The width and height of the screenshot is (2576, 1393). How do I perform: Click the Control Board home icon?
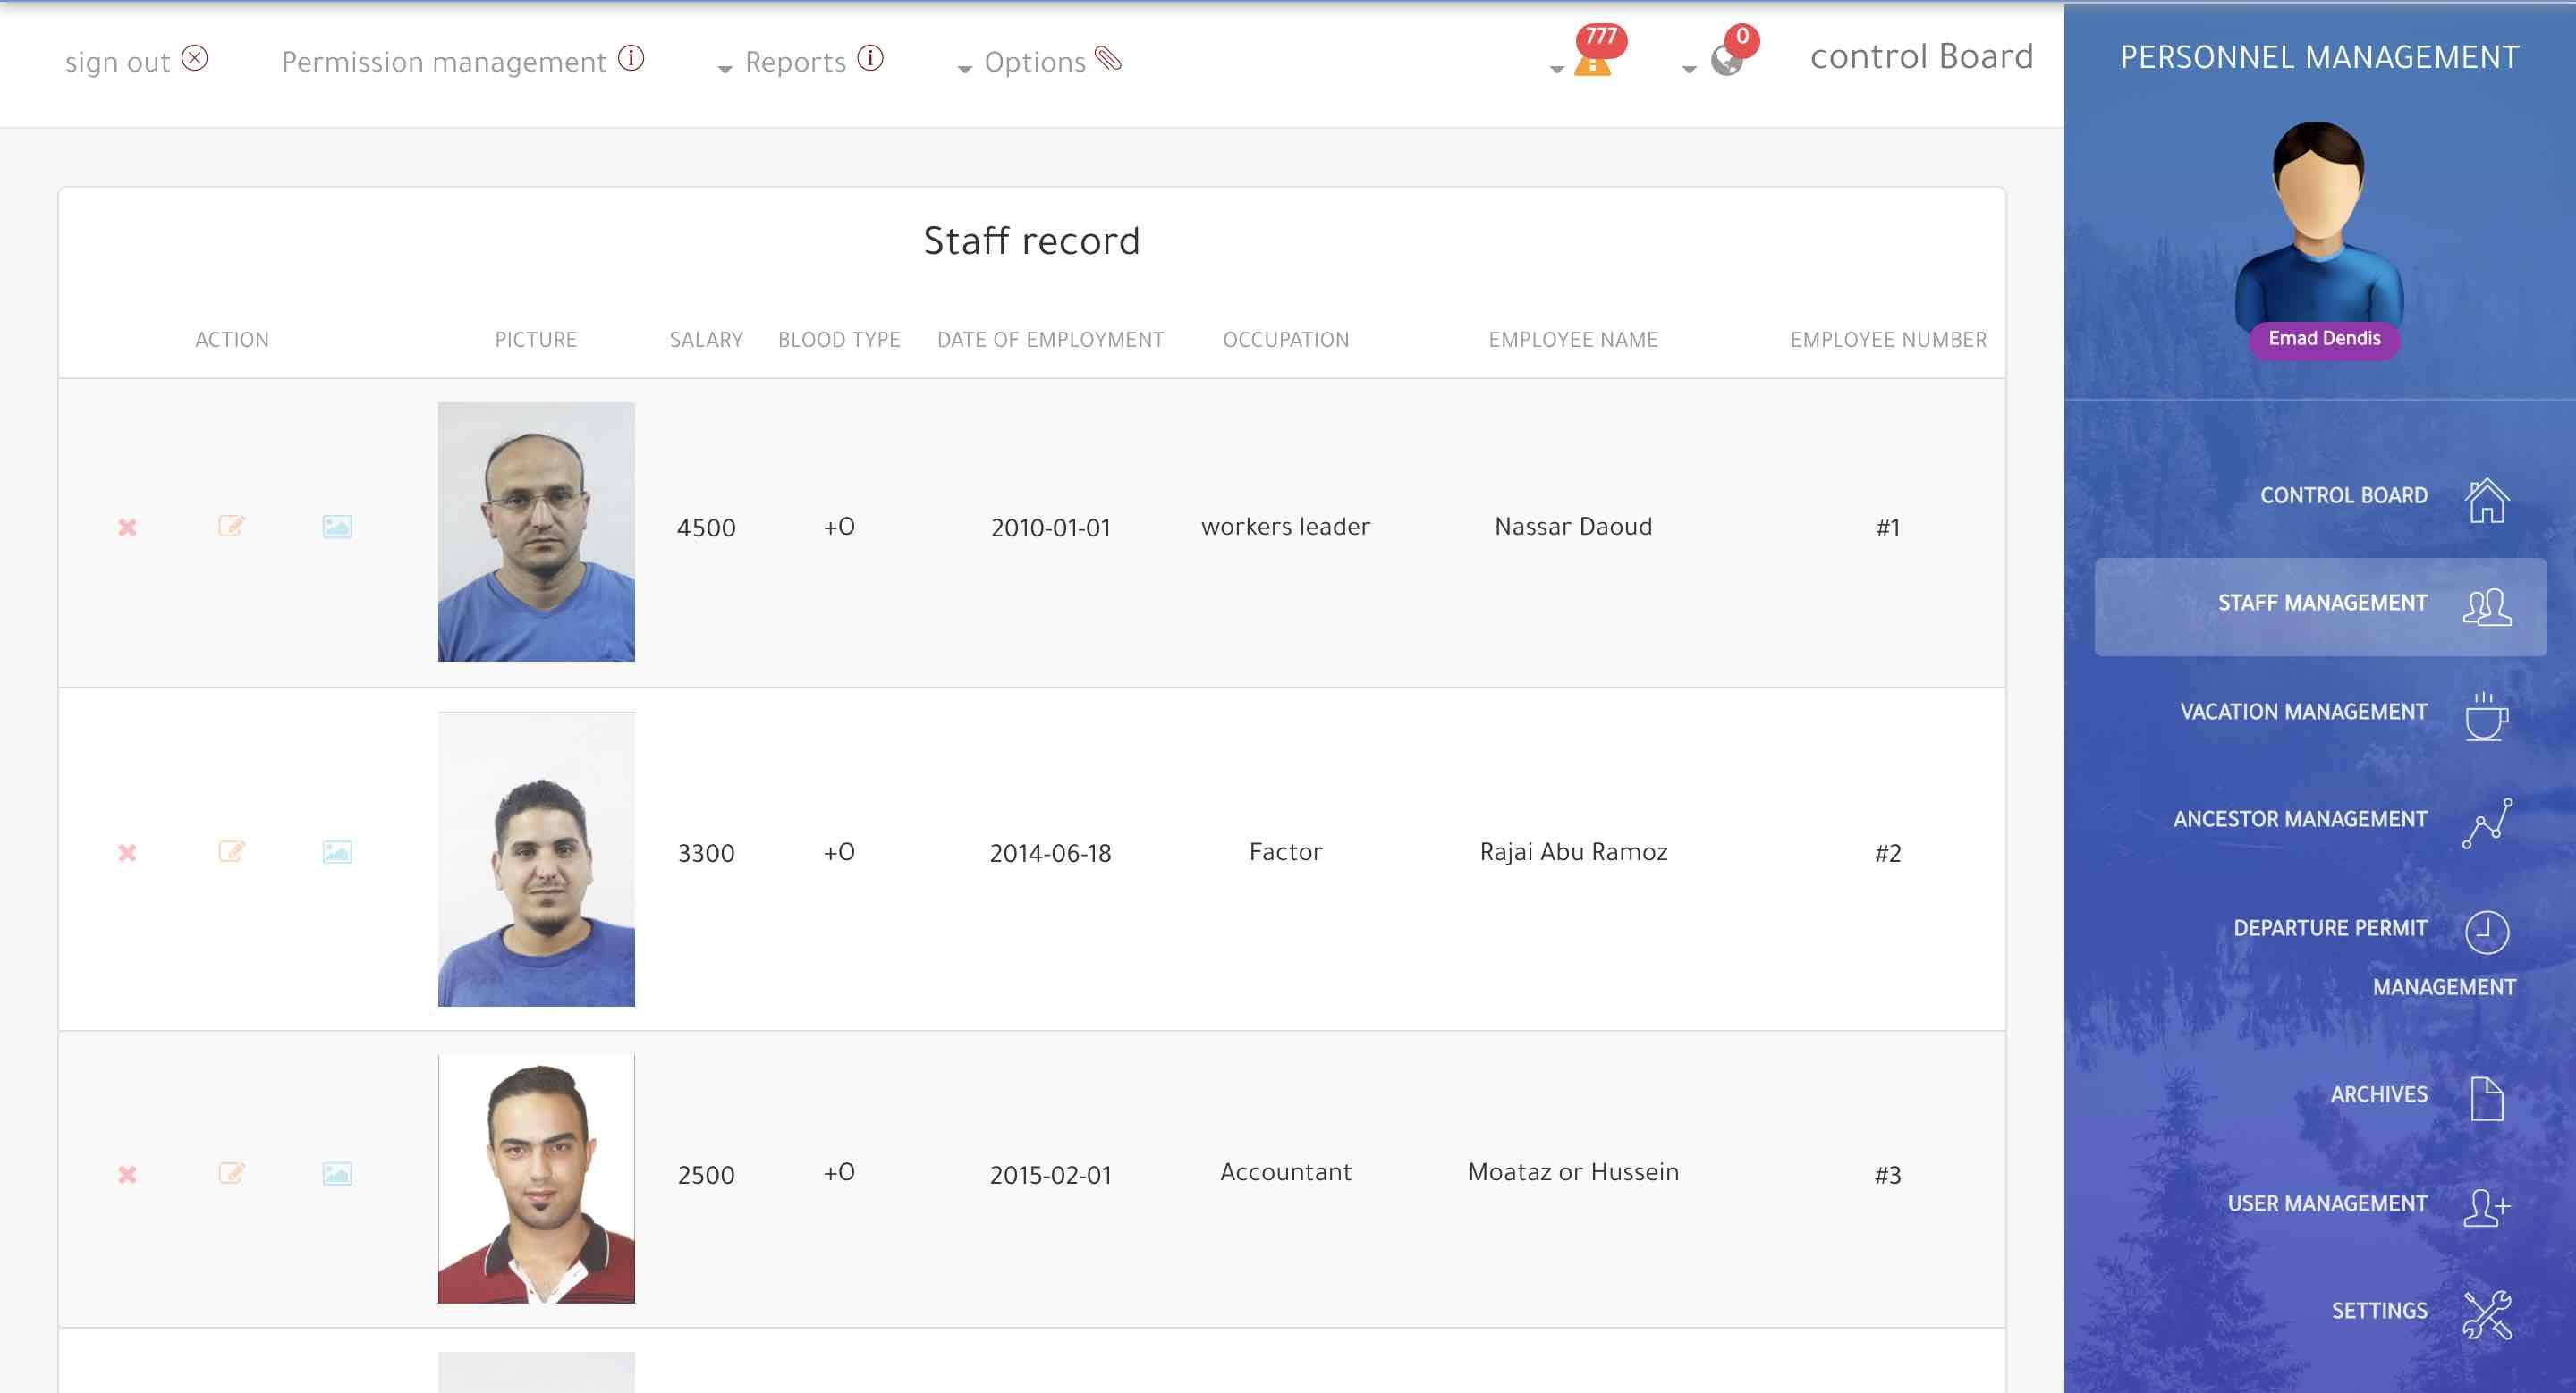2486,500
